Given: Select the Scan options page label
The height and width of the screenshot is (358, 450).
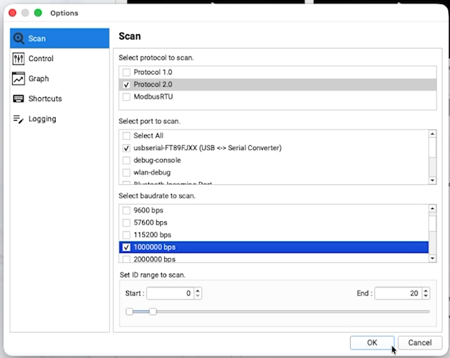Looking at the screenshot, I should tap(37, 38).
